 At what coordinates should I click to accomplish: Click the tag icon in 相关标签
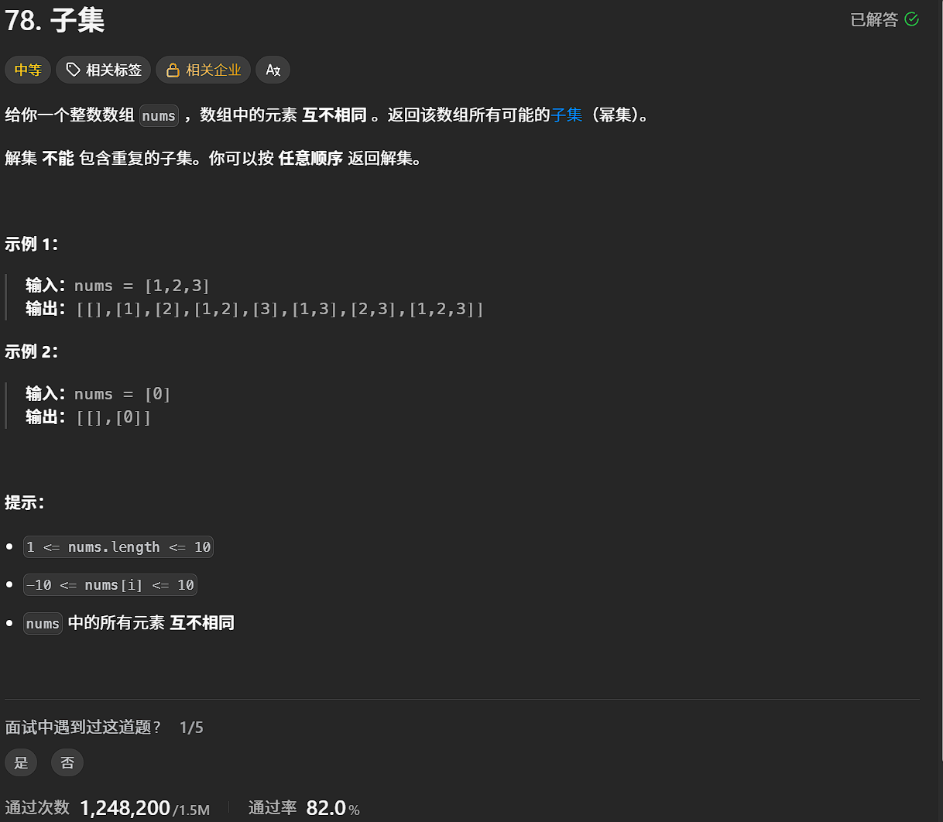74,70
